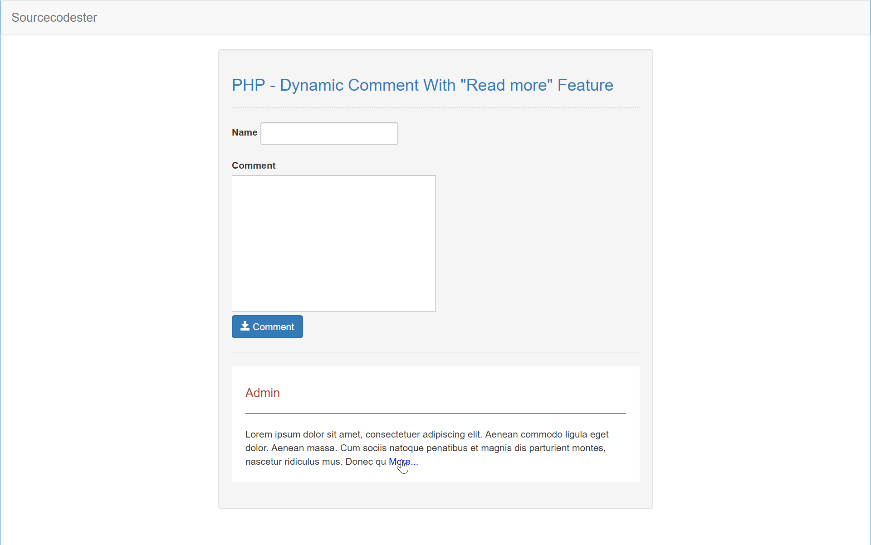Click the download icon on Comment button

(245, 326)
